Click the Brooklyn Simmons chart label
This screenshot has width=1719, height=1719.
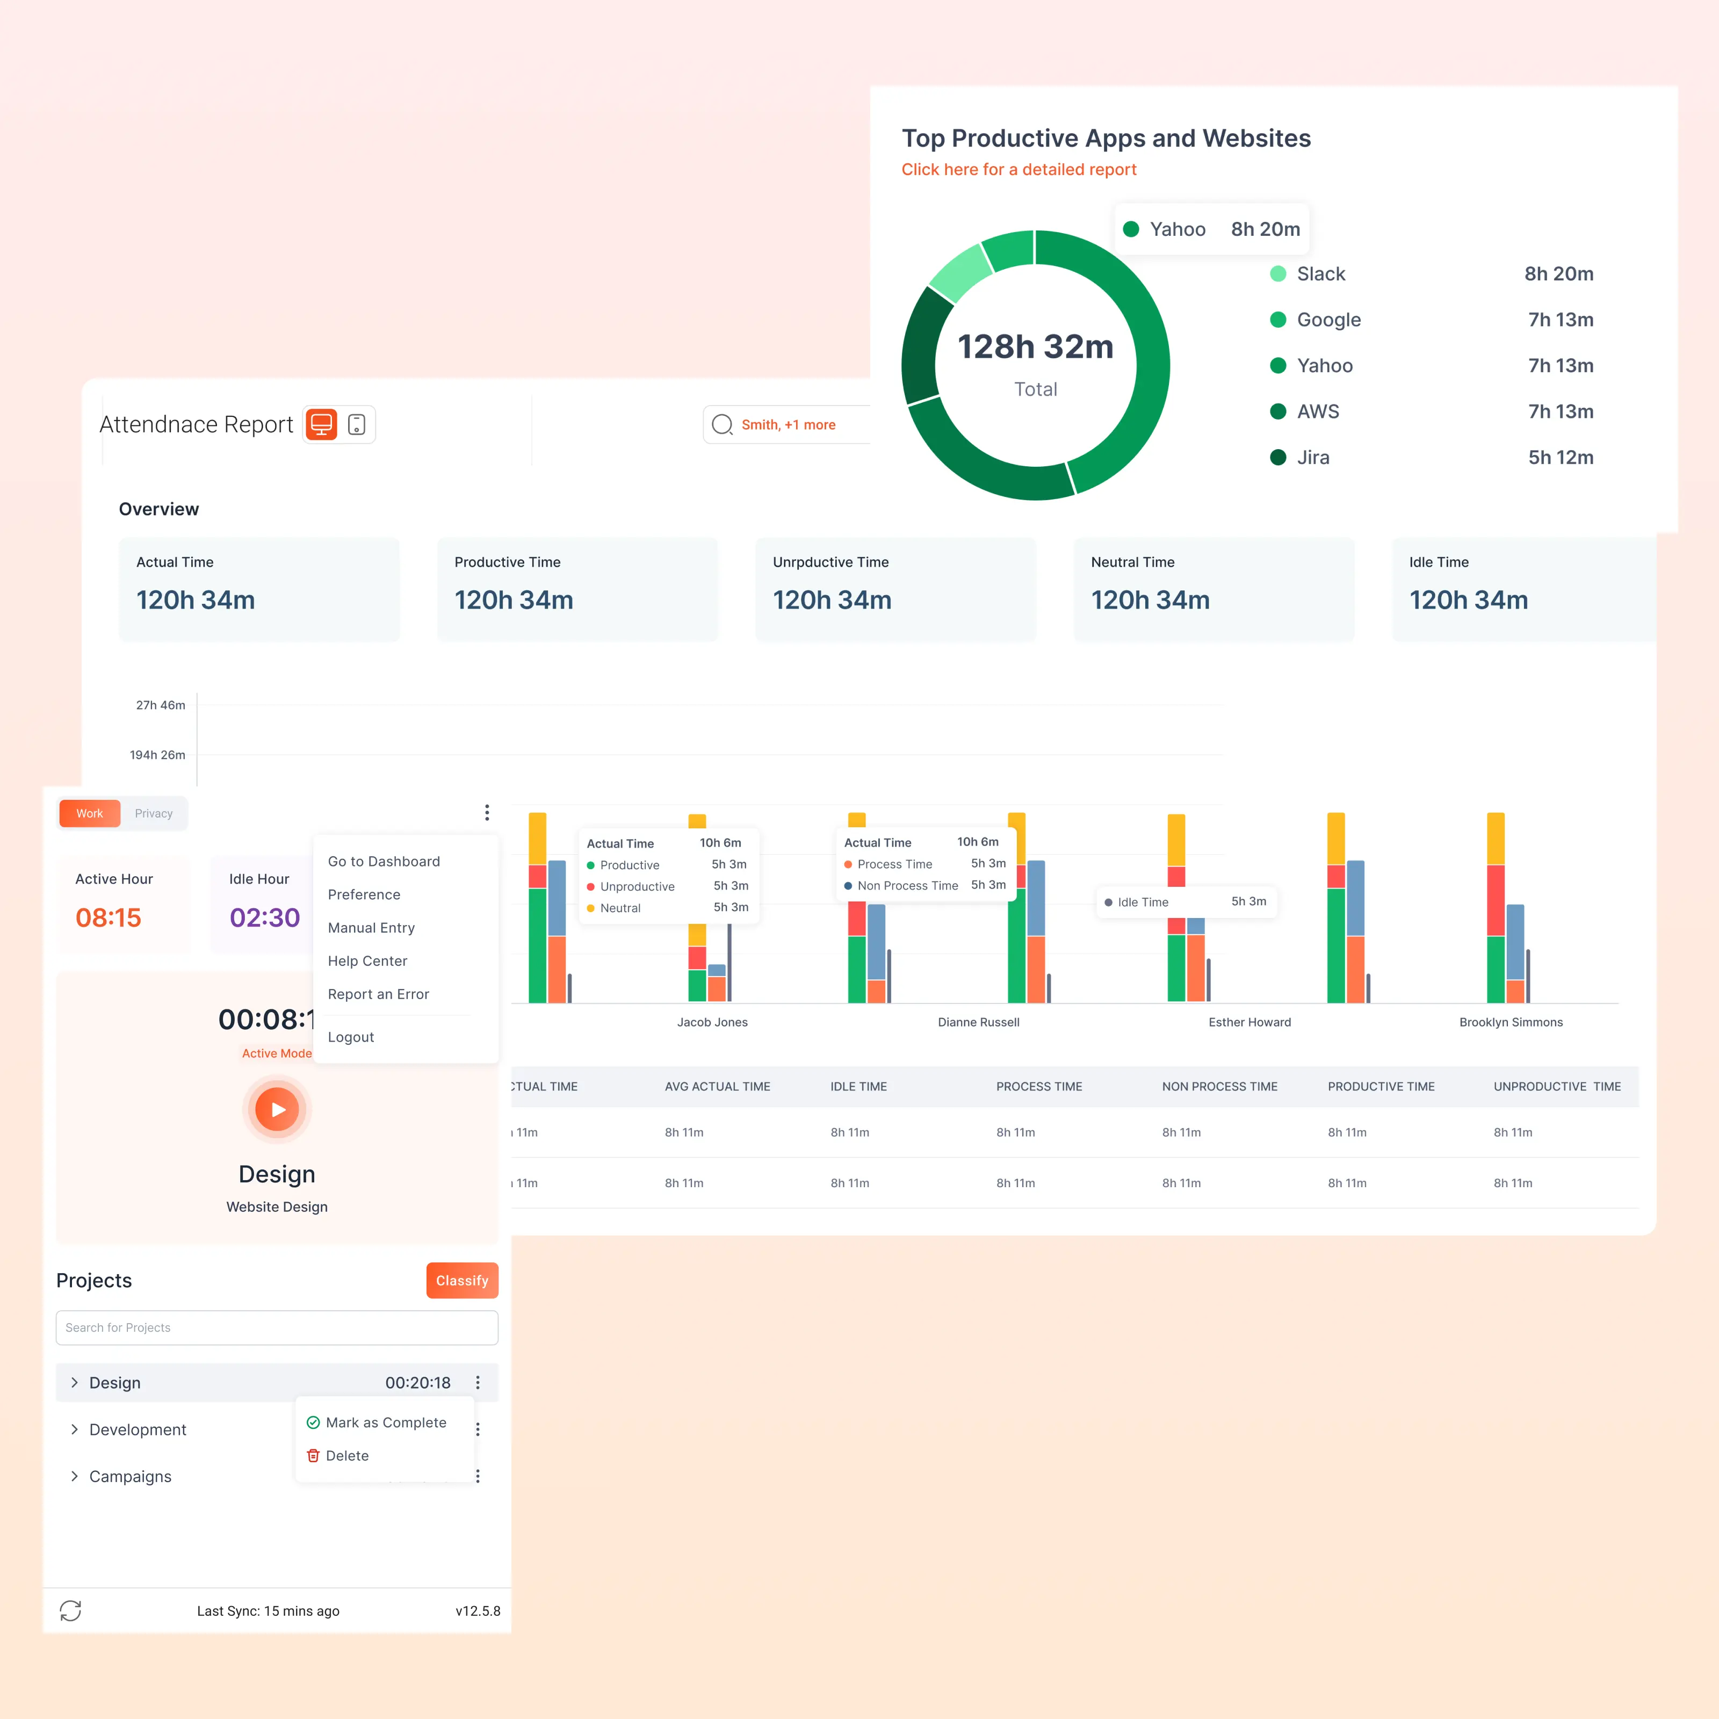click(x=1511, y=1022)
